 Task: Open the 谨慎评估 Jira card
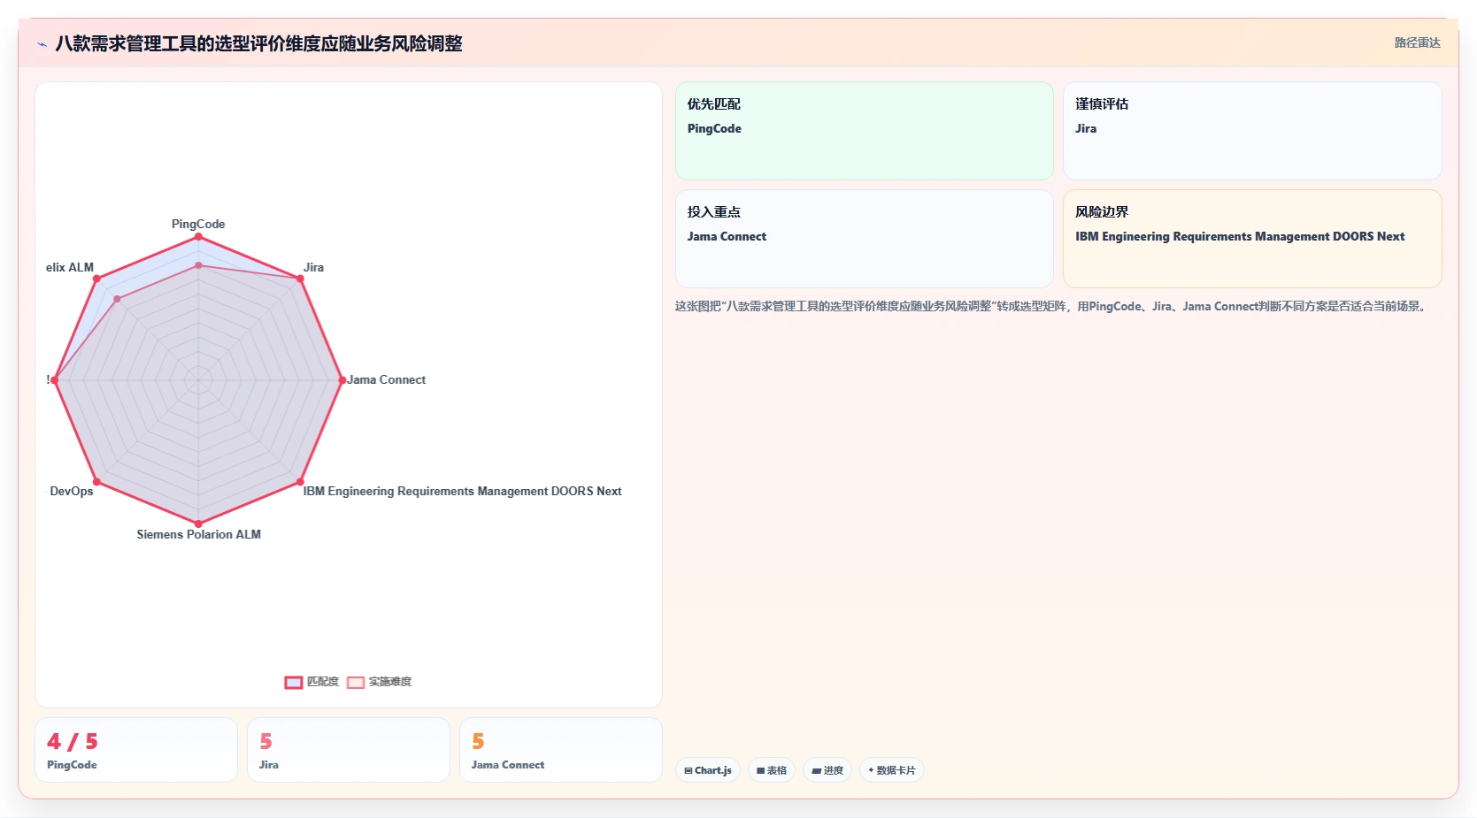(x=1252, y=131)
